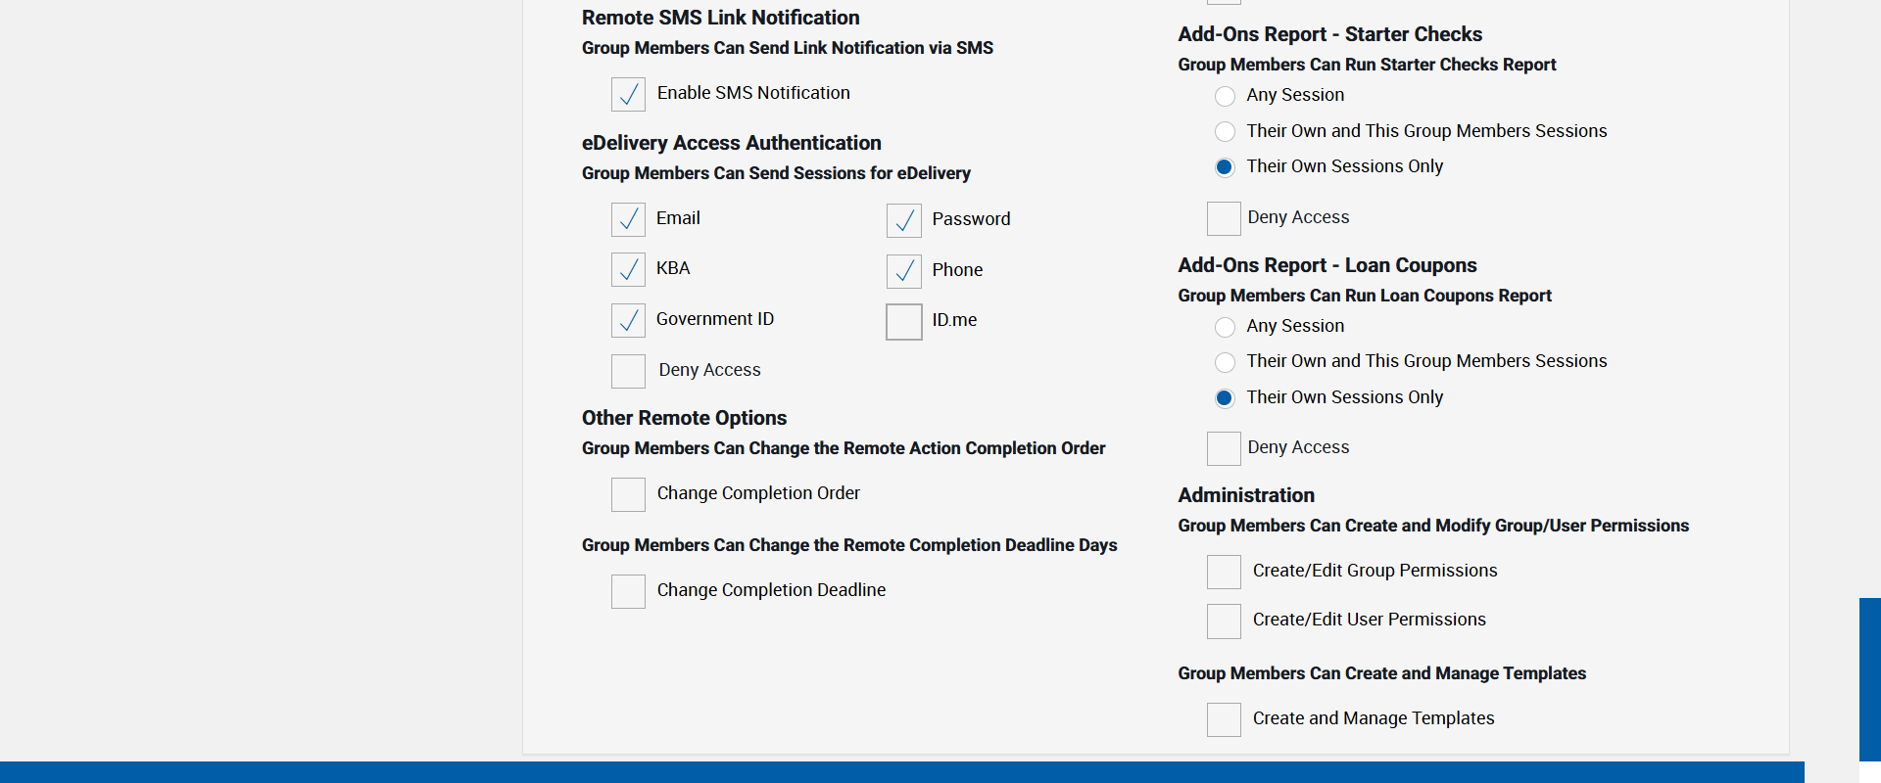
Task: Select Any Session for Starter Checks report
Action: point(1225,96)
